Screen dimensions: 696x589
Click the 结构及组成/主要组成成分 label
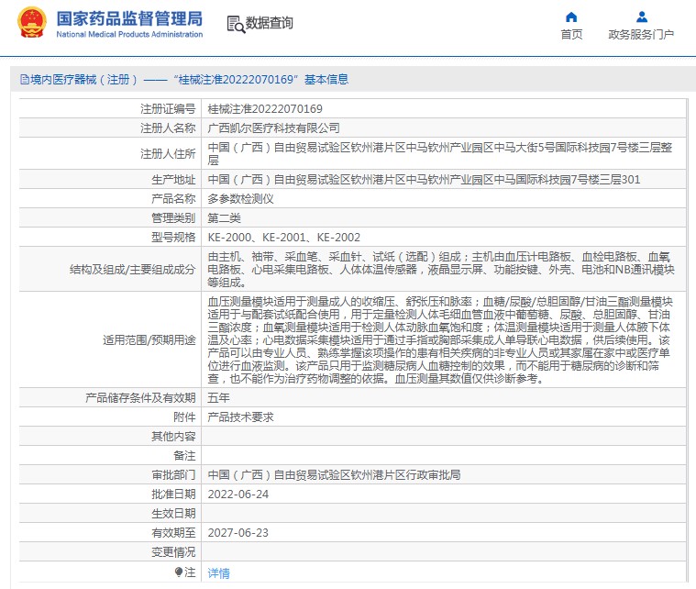[132, 269]
